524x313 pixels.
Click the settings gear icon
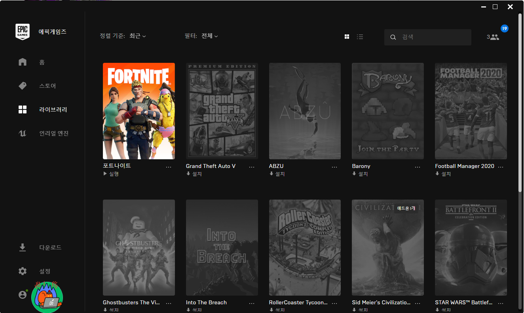[x=23, y=271]
